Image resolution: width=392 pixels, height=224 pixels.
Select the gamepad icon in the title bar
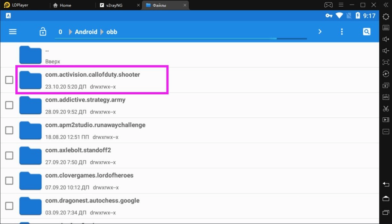[x=328, y=5]
